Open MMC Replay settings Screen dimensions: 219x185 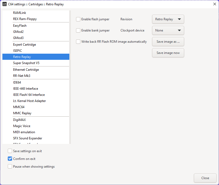(x=36, y=113)
